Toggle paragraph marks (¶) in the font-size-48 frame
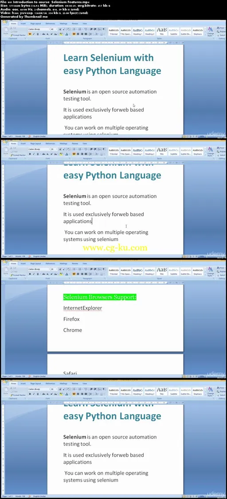This screenshot has height=499, width=227. click(103, 29)
